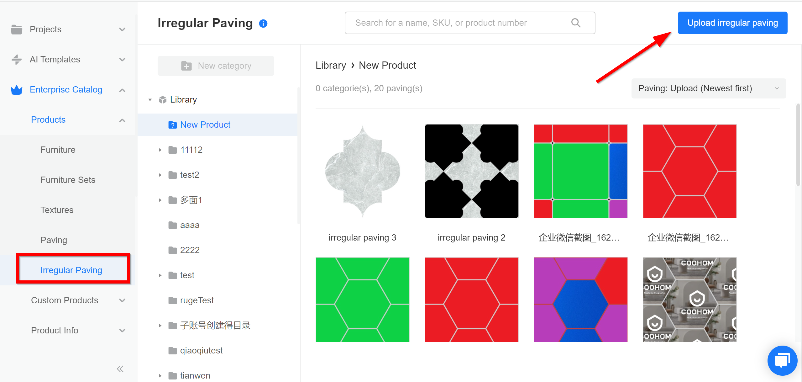The height and width of the screenshot is (382, 802).
Task: Click the Library cube icon
Action: [162, 100]
